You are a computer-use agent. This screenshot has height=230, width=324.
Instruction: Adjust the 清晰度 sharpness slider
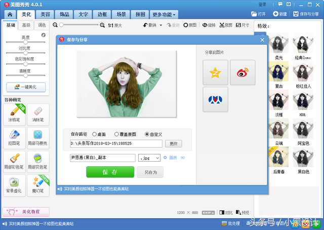[x=25, y=75]
